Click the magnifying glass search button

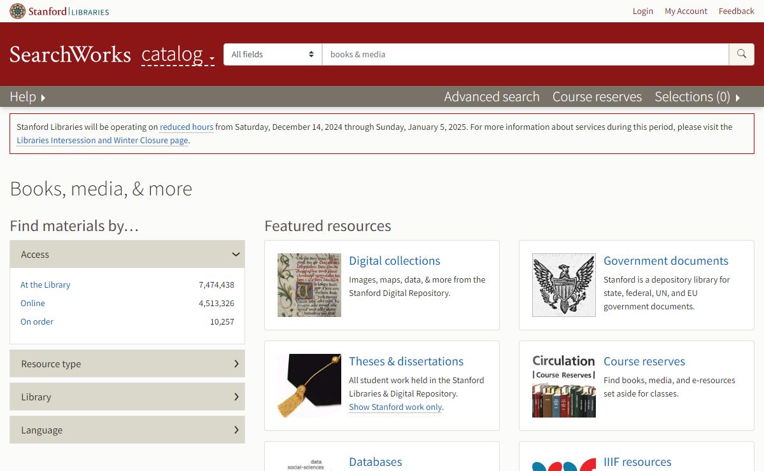click(x=741, y=54)
